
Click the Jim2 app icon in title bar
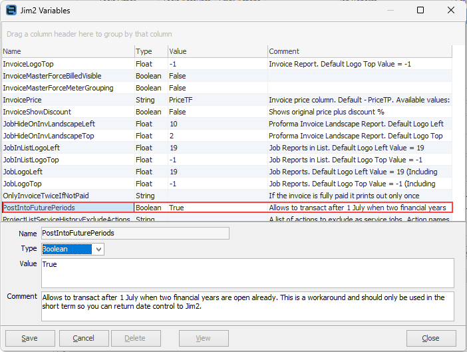pos(11,10)
